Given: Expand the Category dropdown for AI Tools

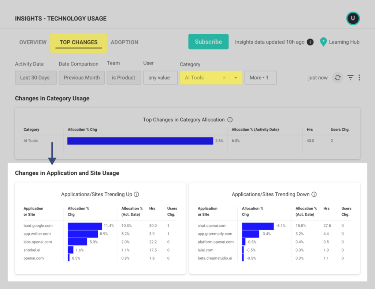Looking at the screenshot, I should tap(236, 78).
